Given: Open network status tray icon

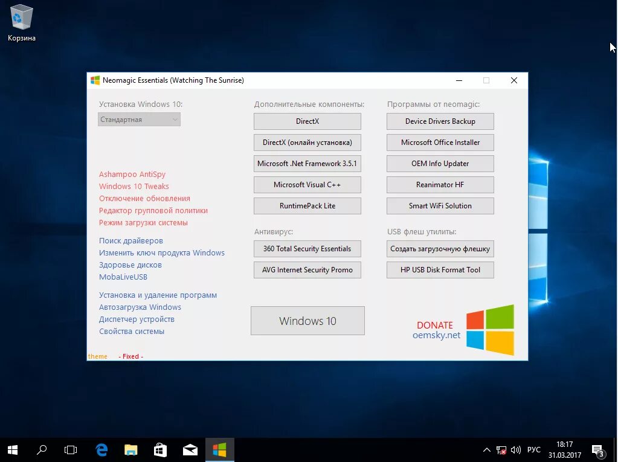Looking at the screenshot, I should (x=501, y=450).
